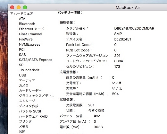Screen dimensions: 167x134
Task: Select FireWire in the hardware list
Action: coord(26,39)
